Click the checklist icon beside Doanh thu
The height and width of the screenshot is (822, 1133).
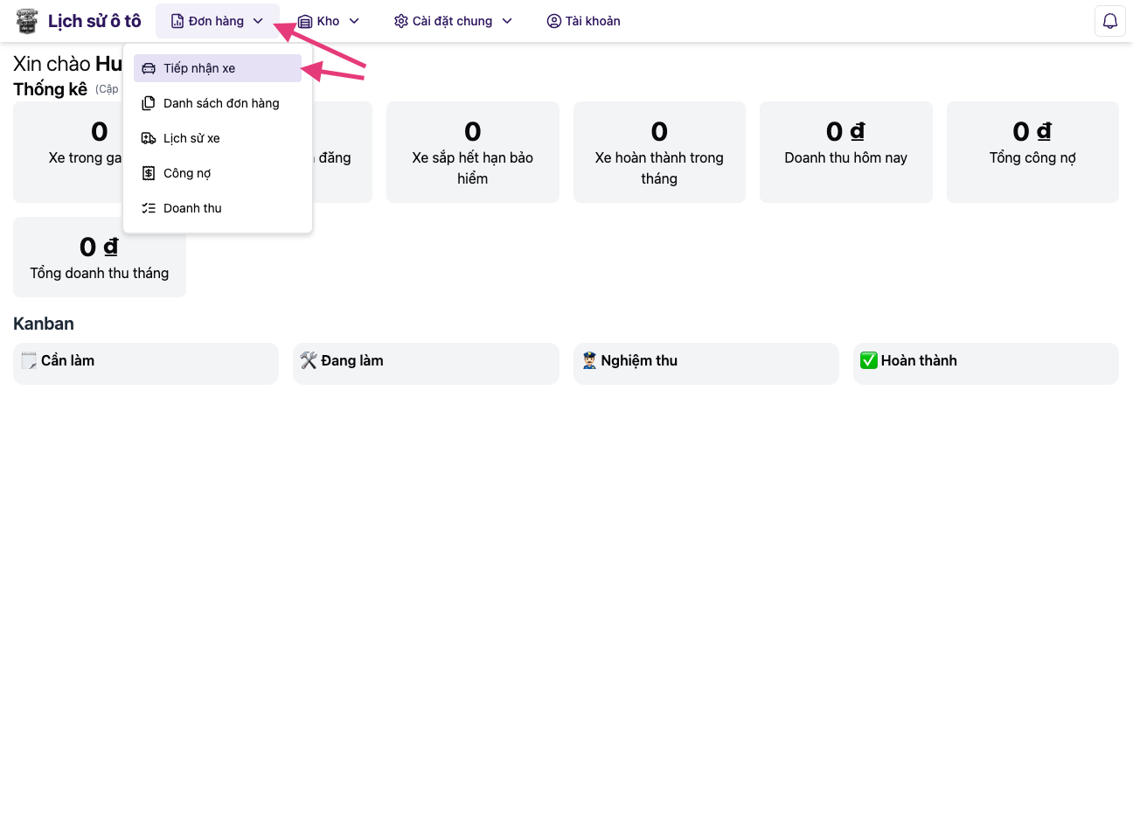pos(149,208)
